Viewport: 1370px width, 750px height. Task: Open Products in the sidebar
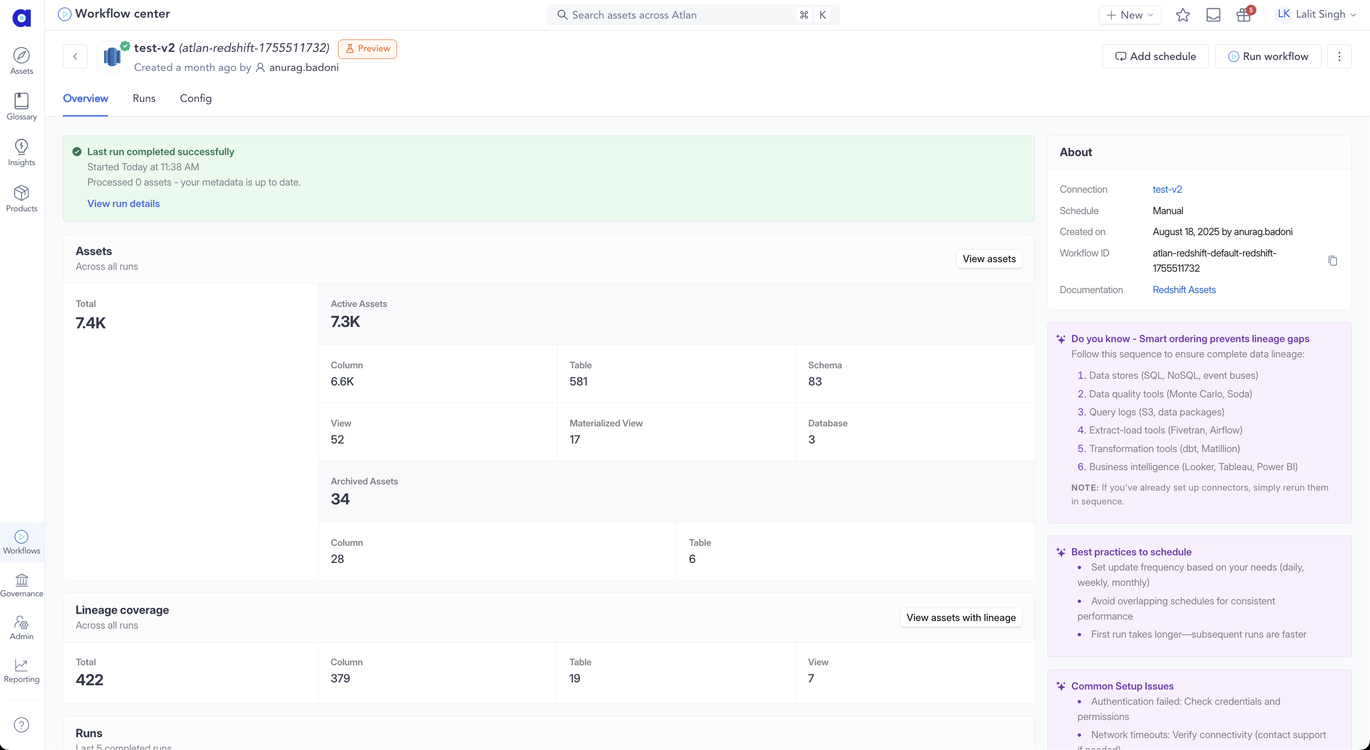coord(21,199)
